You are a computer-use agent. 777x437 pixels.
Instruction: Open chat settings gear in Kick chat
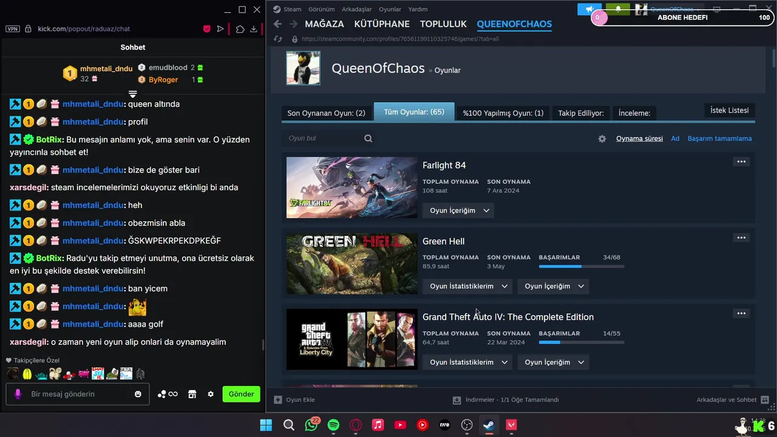pos(211,394)
